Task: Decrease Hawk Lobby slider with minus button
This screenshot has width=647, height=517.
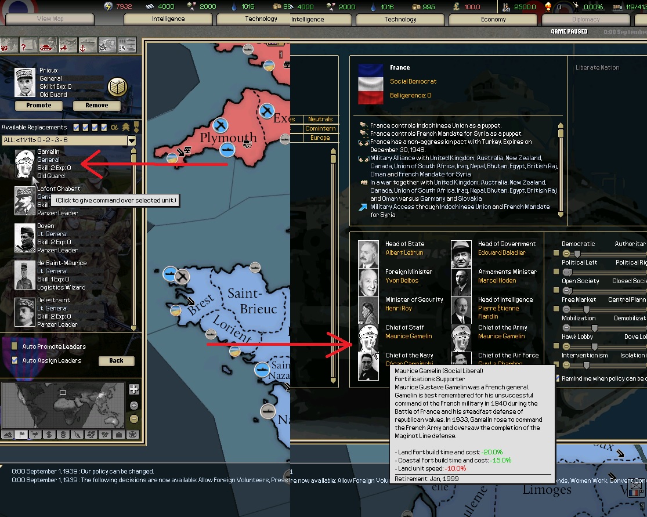Action: coord(566,346)
